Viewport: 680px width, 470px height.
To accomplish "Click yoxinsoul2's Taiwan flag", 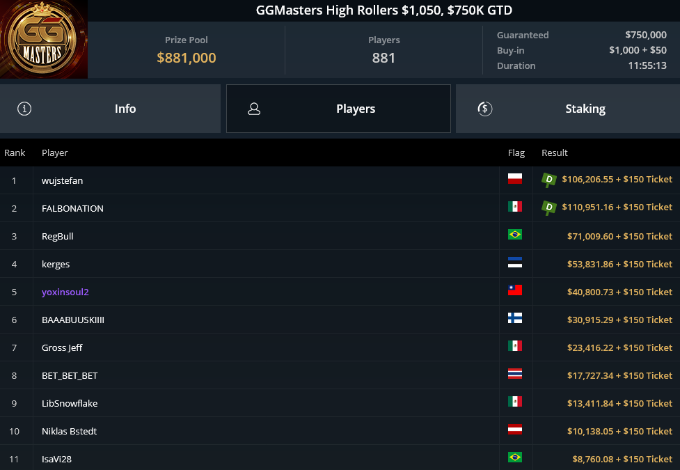I will pos(515,290).
